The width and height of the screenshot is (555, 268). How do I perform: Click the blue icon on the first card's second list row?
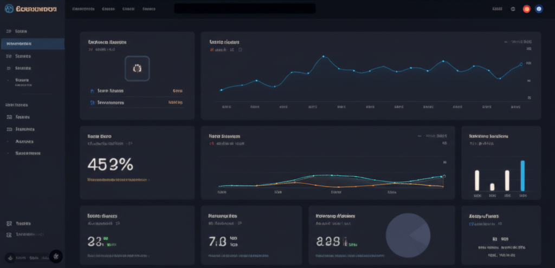[x=91, y=102]
